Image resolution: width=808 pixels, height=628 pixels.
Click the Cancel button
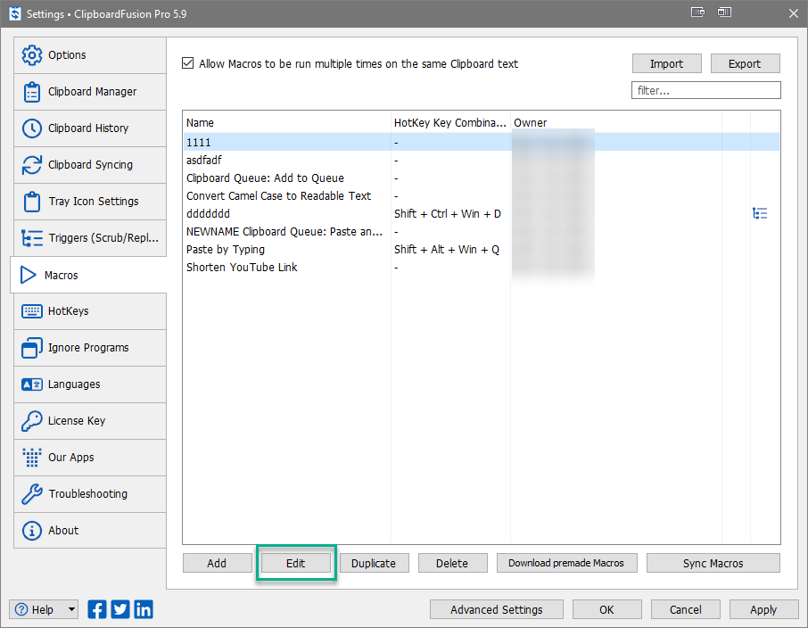click(686, 609)
